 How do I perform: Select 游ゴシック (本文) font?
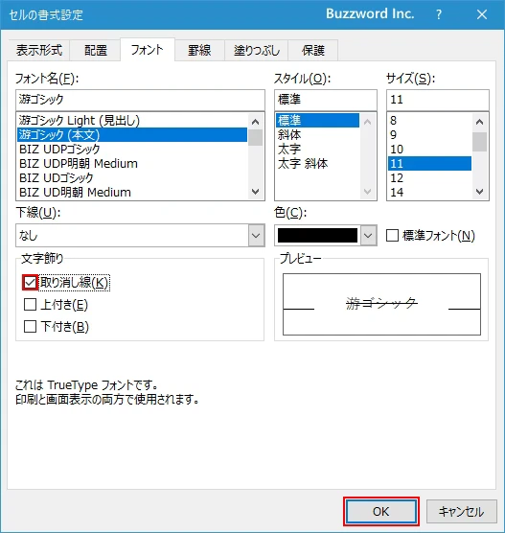pos(132,134)
